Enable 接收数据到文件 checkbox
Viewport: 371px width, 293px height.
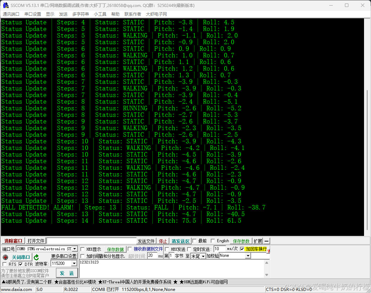click(x=130, y=249)
